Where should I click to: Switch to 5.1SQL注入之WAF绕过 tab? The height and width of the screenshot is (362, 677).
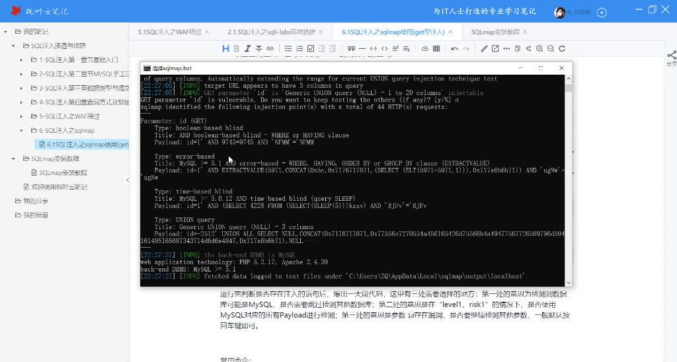170,32
